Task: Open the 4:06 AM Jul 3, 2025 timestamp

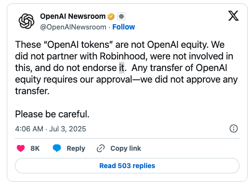Action: tap(51, 129)
